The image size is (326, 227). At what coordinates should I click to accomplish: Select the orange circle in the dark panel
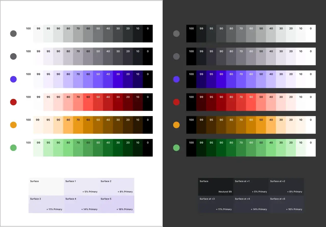tap(176, 125)
